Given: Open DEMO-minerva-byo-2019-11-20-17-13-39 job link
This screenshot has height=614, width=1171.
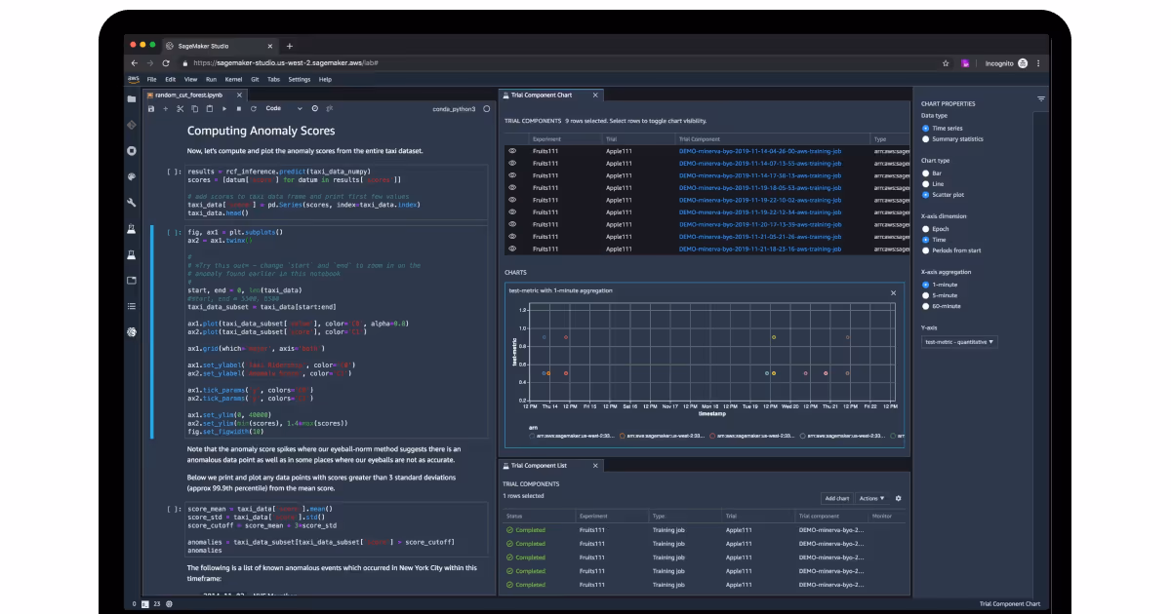Looking at the screenshot, I should pyautogui.click(x=760, y=224).
